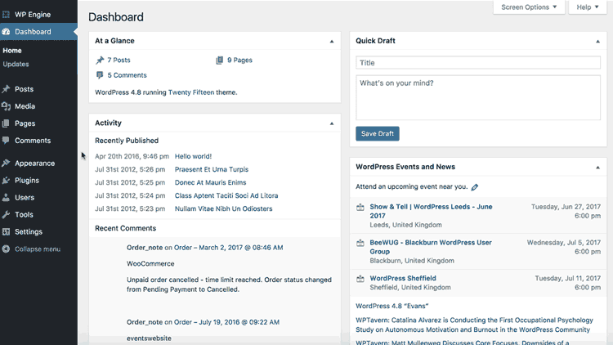Open Class Aptent Taciti Soci Ad Litora post
Screen dimensions: 613x345
click(226, 195)
